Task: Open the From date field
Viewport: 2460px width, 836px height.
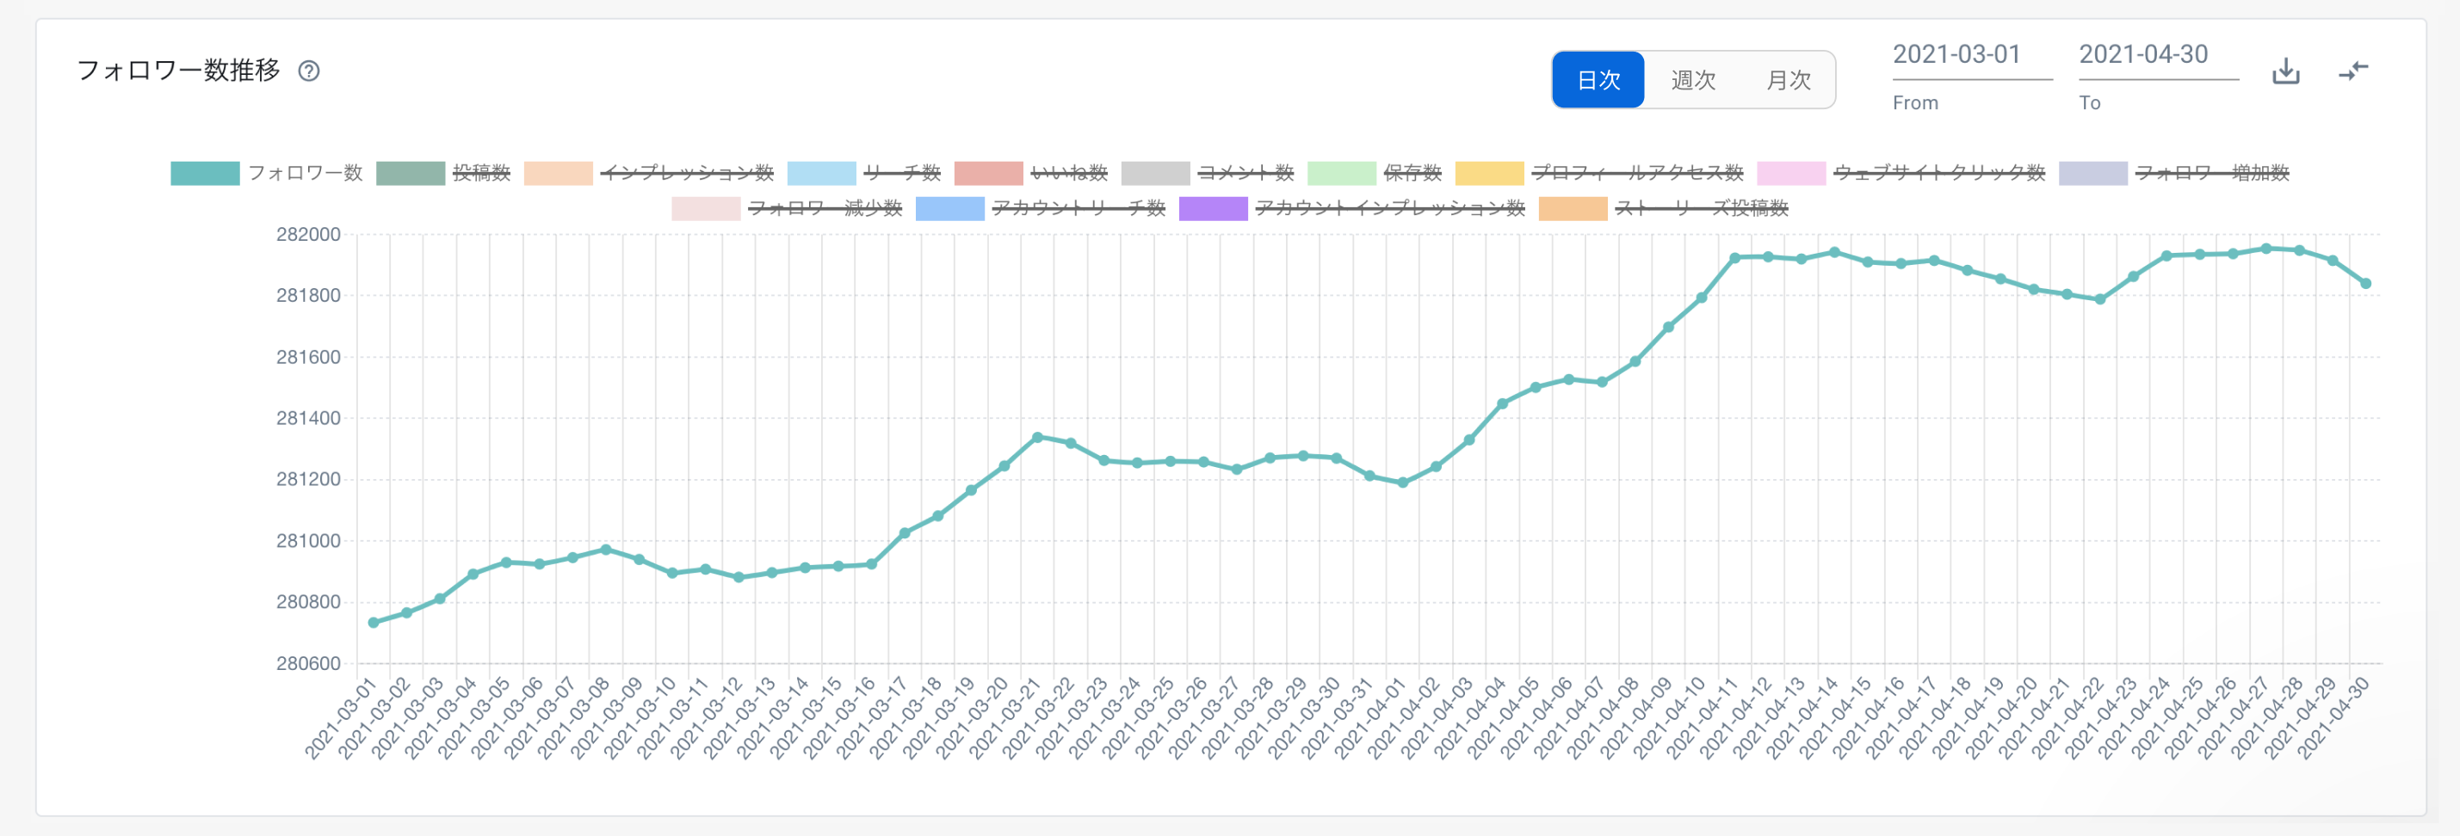Action: [x=1971, y=55]
